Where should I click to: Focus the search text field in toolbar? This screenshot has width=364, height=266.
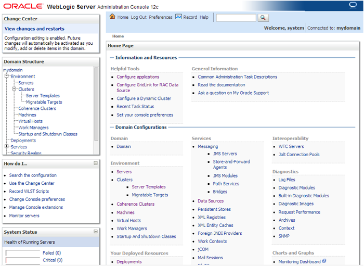tap(236, 18)
